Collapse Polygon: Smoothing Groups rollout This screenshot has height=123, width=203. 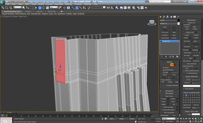click(x=191, y=93)
